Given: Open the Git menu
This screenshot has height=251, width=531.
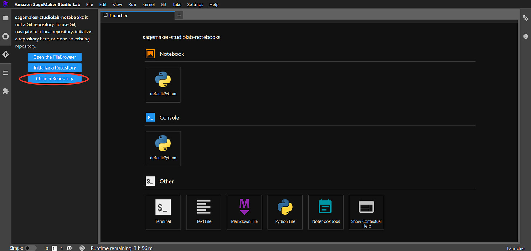Looking at the screenshot, I should [164, 4].
